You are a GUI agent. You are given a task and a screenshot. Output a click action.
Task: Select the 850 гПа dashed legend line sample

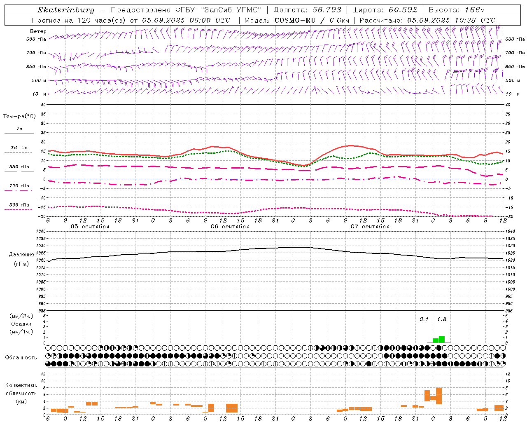tap(19, 171)
